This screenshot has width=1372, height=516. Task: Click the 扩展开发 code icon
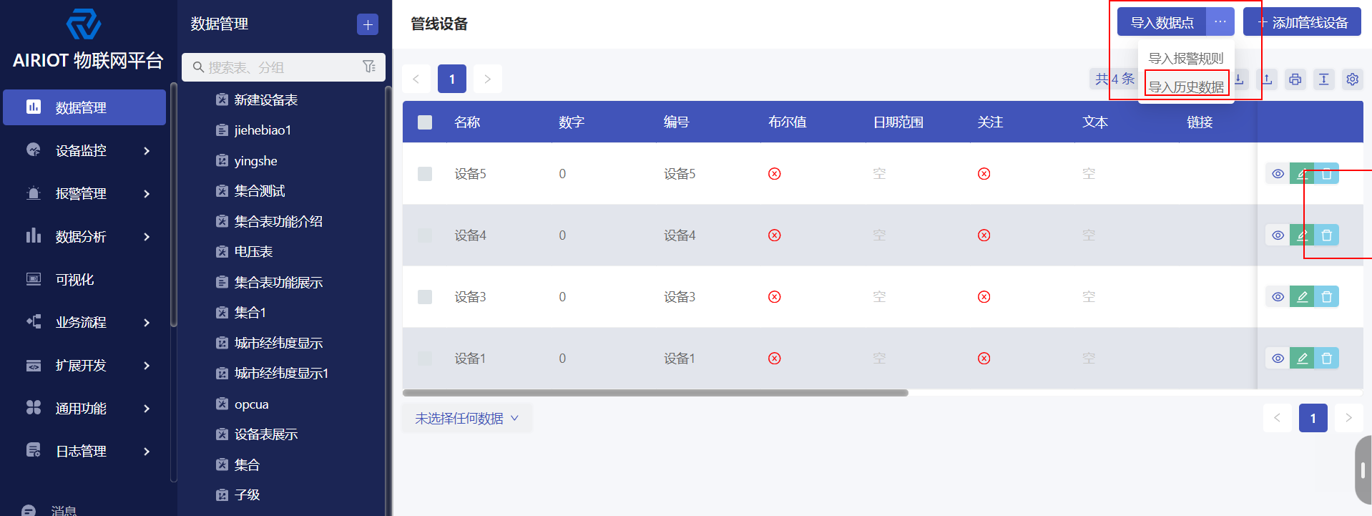tap(34, 365)
